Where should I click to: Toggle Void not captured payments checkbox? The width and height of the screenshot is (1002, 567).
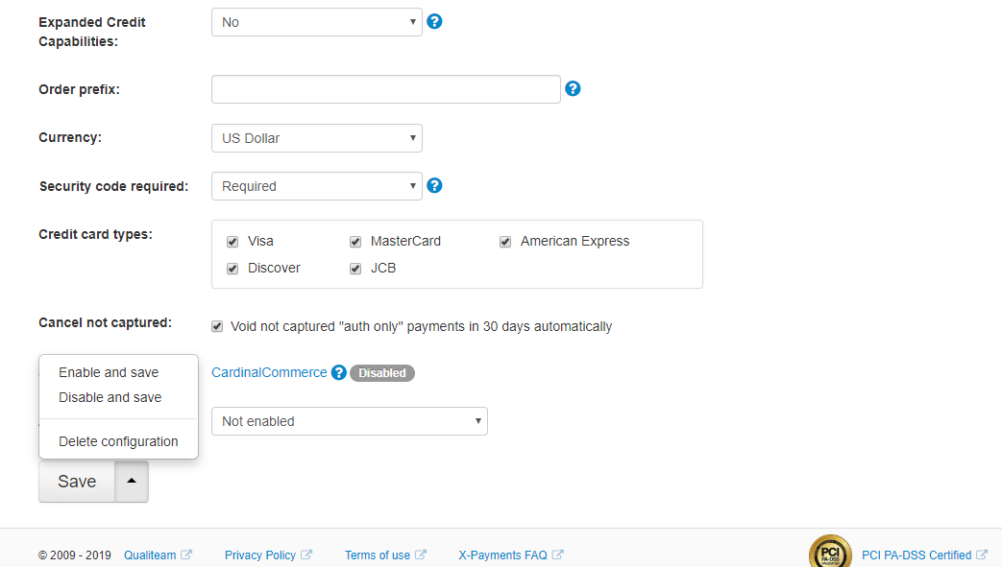[217, 327]
